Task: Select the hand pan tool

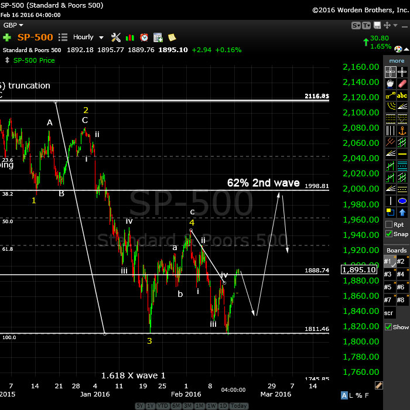Action: tap(390, 84)
